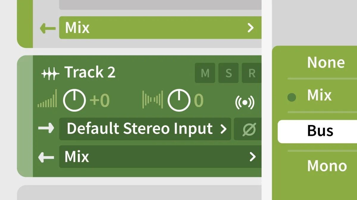Open Track 2 Mix output dropdown
357x200 pixels.
pyautogui.click(x=160, y=157)
